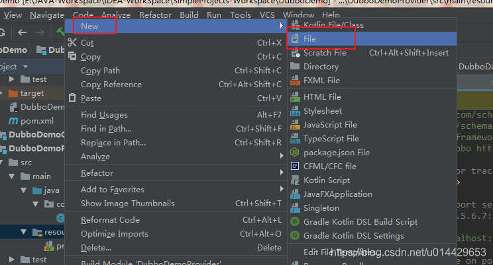Click the File icon in New submenu
This screenshot has height=265, width=493.
[x=295, y=39]
